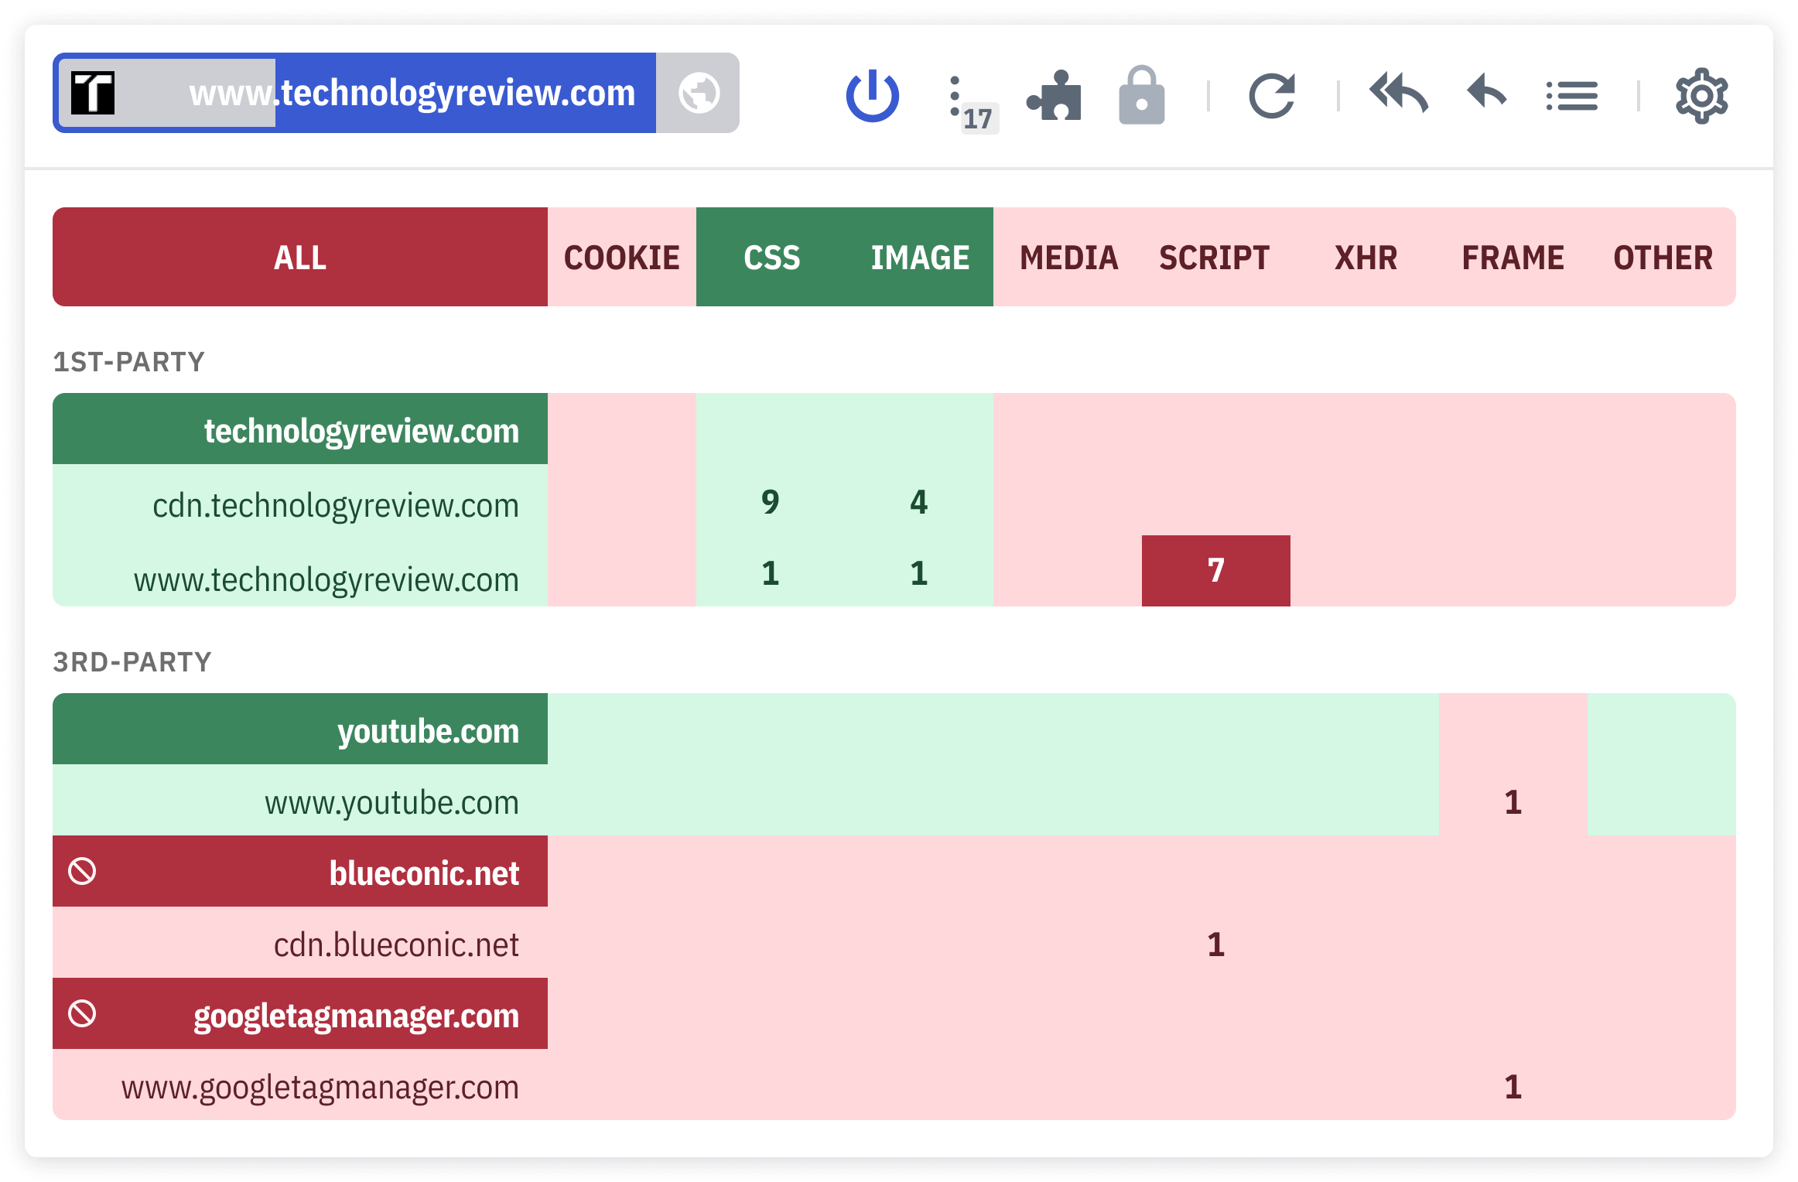
Task: Click the COOKIE column header
Action: tap(621, 258)
